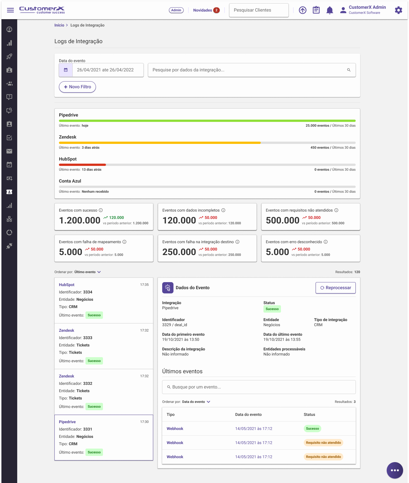Click the Resultados: 120 count

click(348, 272)
